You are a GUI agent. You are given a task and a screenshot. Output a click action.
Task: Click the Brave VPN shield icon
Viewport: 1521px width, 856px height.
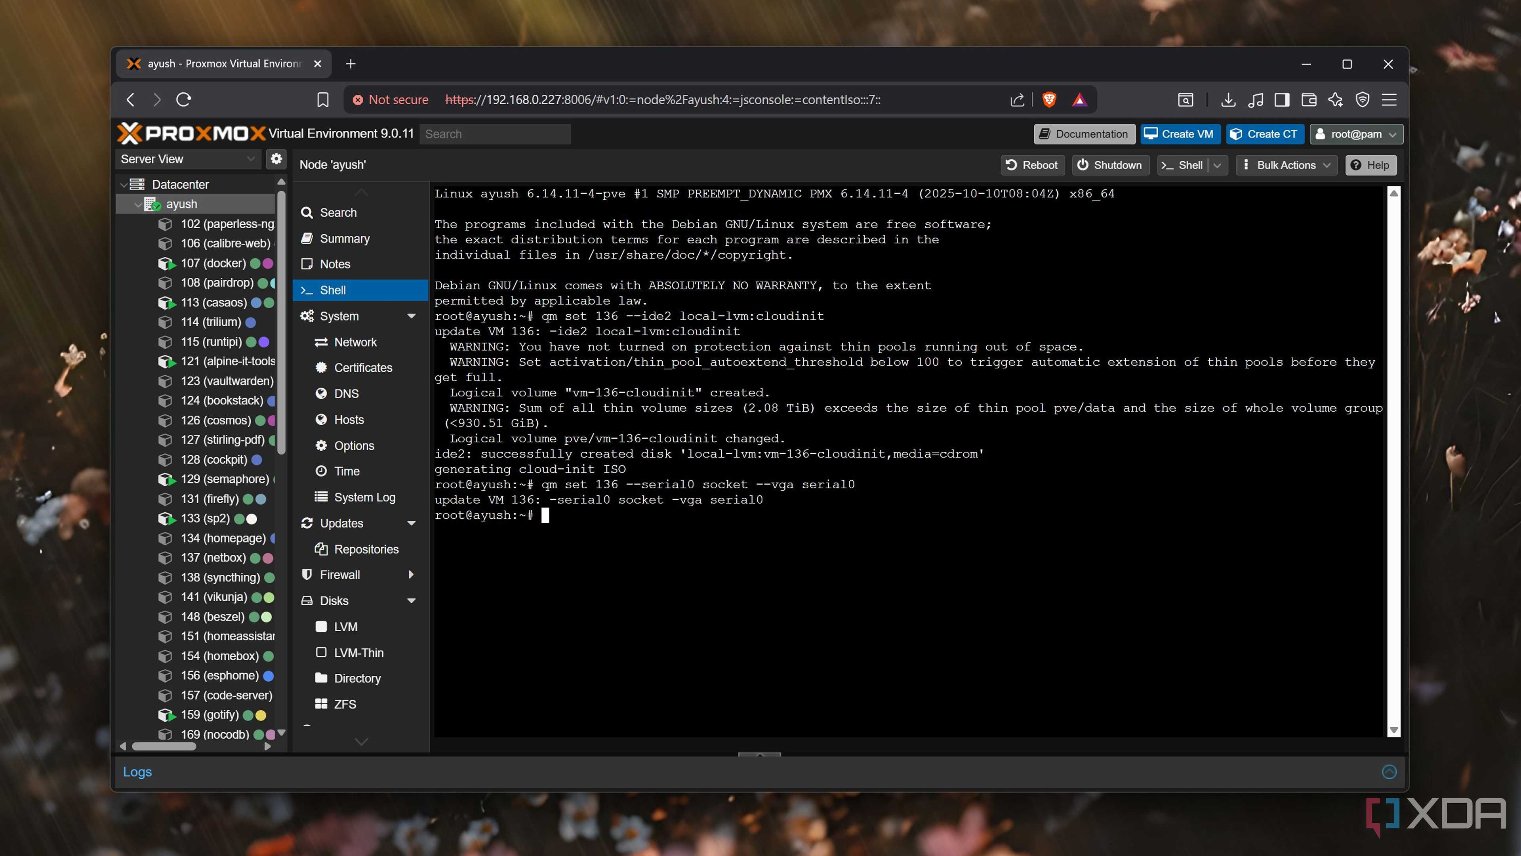coord(1362,99)
